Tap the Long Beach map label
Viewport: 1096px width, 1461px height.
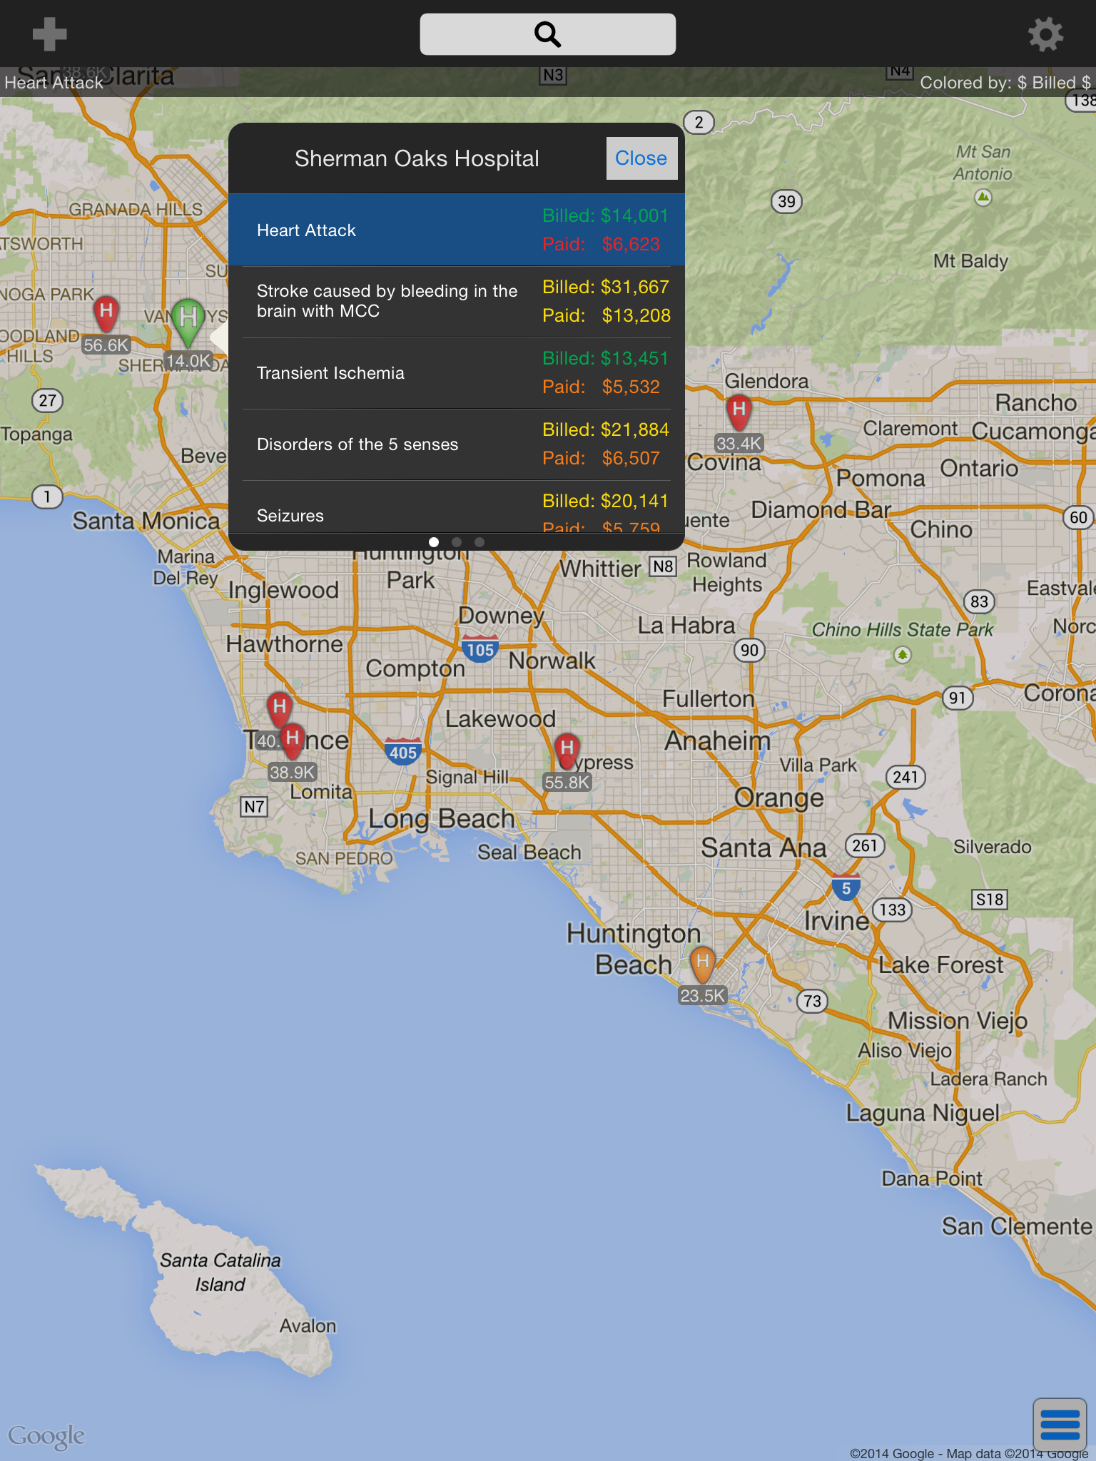pyautogui.click(x=442, y=818)
